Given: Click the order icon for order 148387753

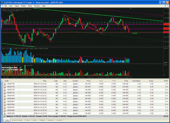Looking at the screenshot, I should point(4,96).
